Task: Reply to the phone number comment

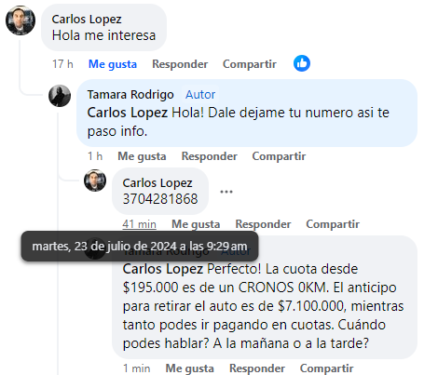Action: coord(263,224)
